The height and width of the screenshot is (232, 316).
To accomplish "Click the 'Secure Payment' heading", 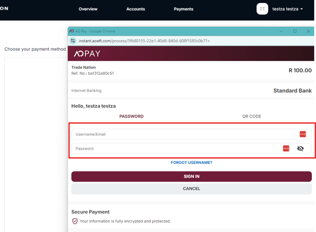I will pos(90,212).
